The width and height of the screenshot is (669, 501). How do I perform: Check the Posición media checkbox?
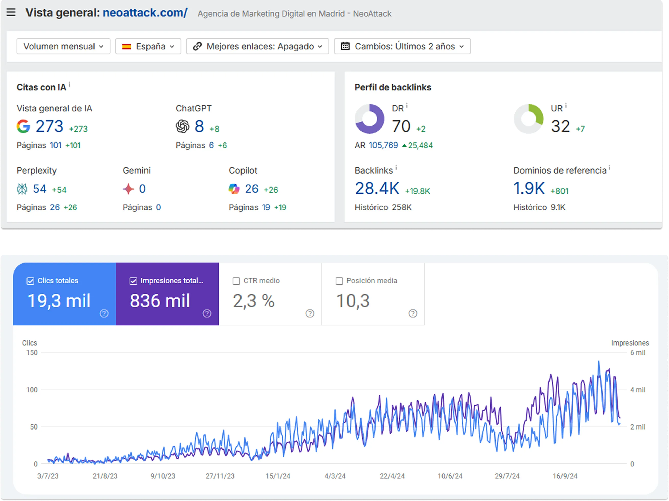click(x=339, y=281)
